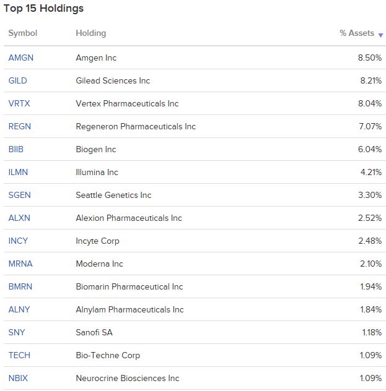Click the VRTX symbol link
The image size is (386, 391).
pos(19,103)
